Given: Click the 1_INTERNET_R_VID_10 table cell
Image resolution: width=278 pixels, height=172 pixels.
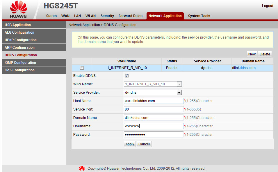Looking at the screenshot, I should pyautogui.click(x=127, y=68).
